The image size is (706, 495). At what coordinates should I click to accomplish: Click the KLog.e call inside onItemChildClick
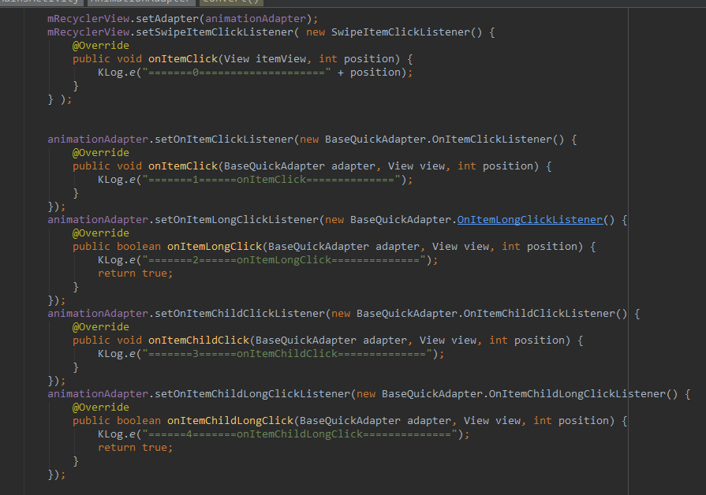(113, 353)
